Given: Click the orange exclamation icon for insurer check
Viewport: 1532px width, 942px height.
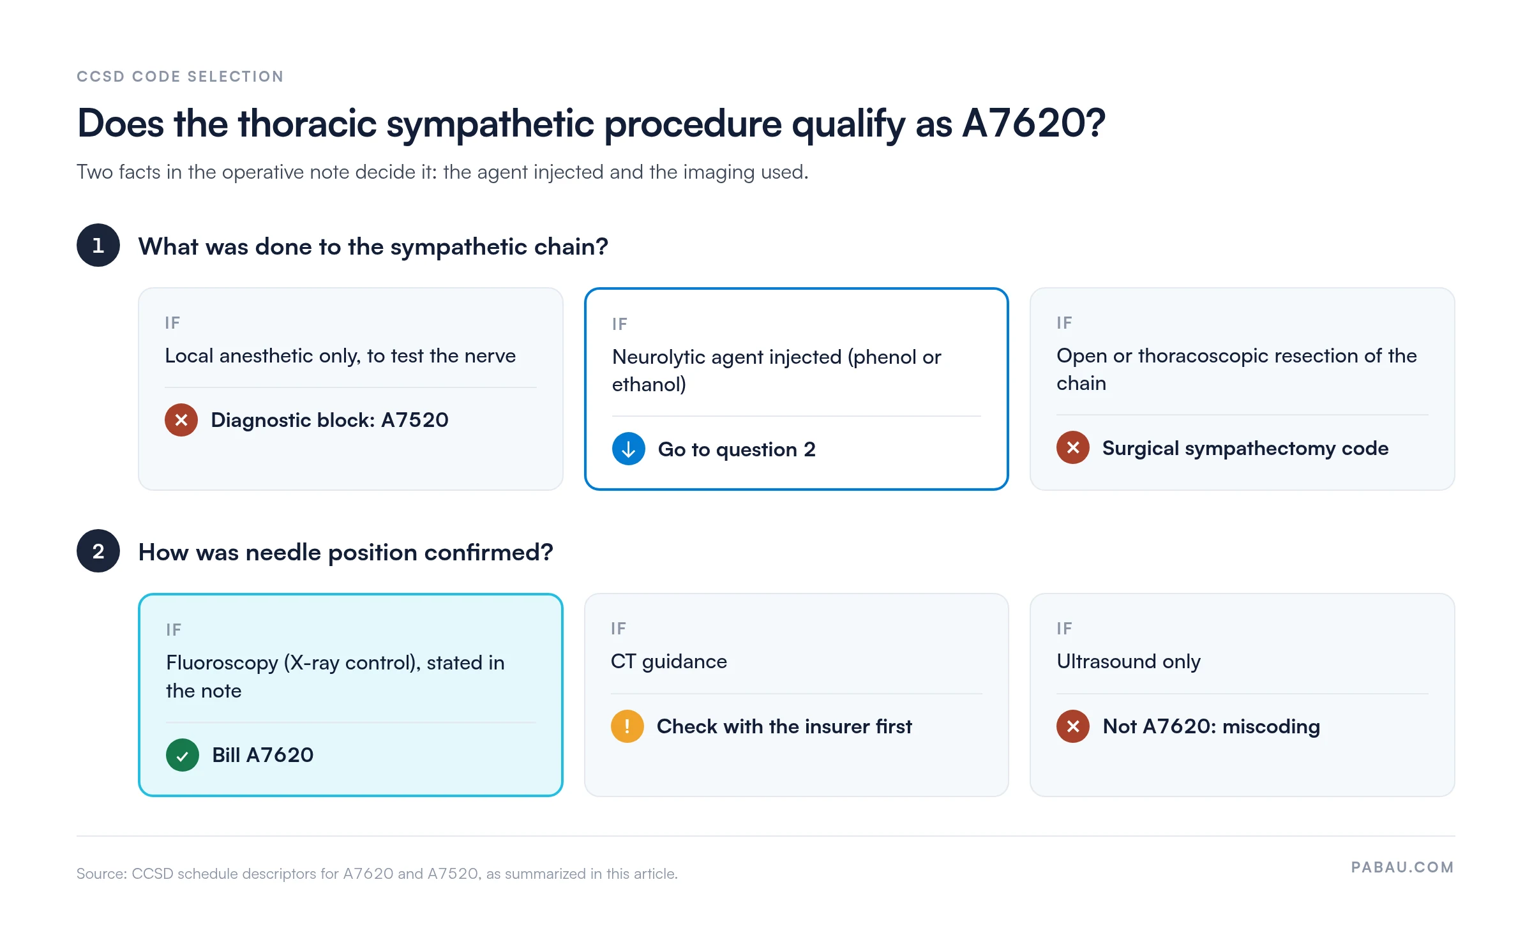Looking at the screenshot, I should (627, 726).
